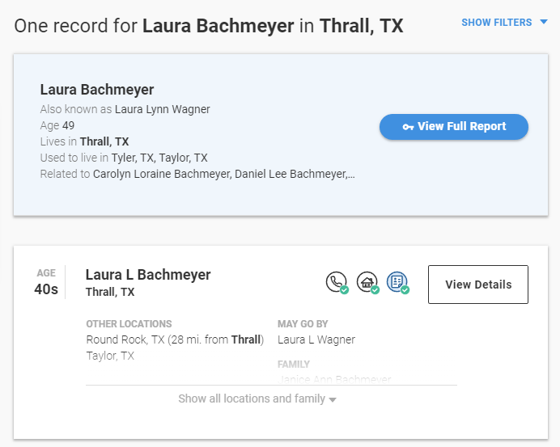Image resolution: width=560 pixels, height=447 pixels.
Task: Click the 'Age 49' line
Action: [57, 125]
